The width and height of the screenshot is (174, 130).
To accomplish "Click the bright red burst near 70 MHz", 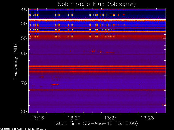I will (55, 85).
